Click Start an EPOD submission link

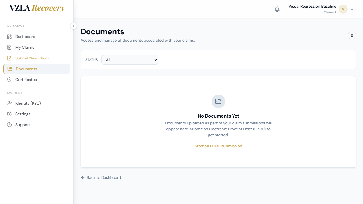218,146
